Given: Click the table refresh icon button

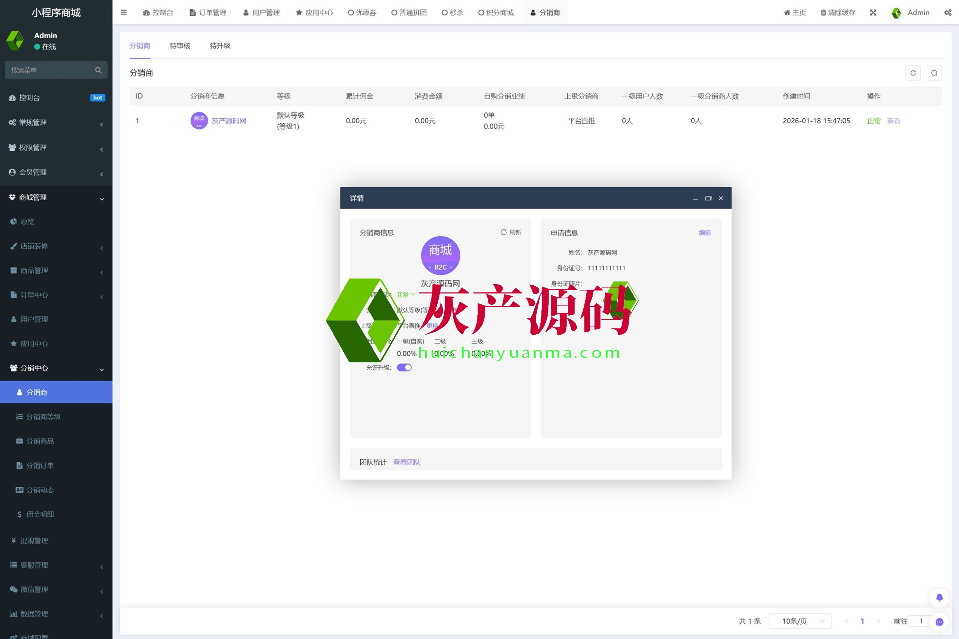Looking at the screenshot, I should pos(913,73).
